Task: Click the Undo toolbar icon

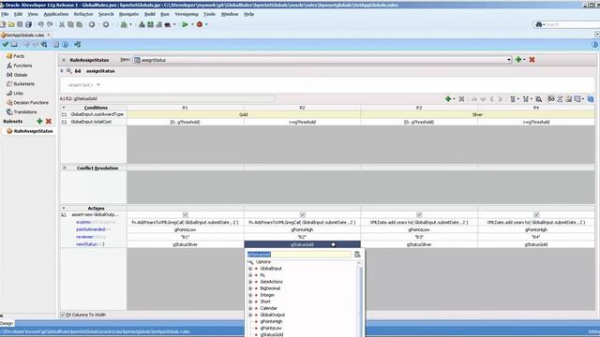Action: [41, 24]
